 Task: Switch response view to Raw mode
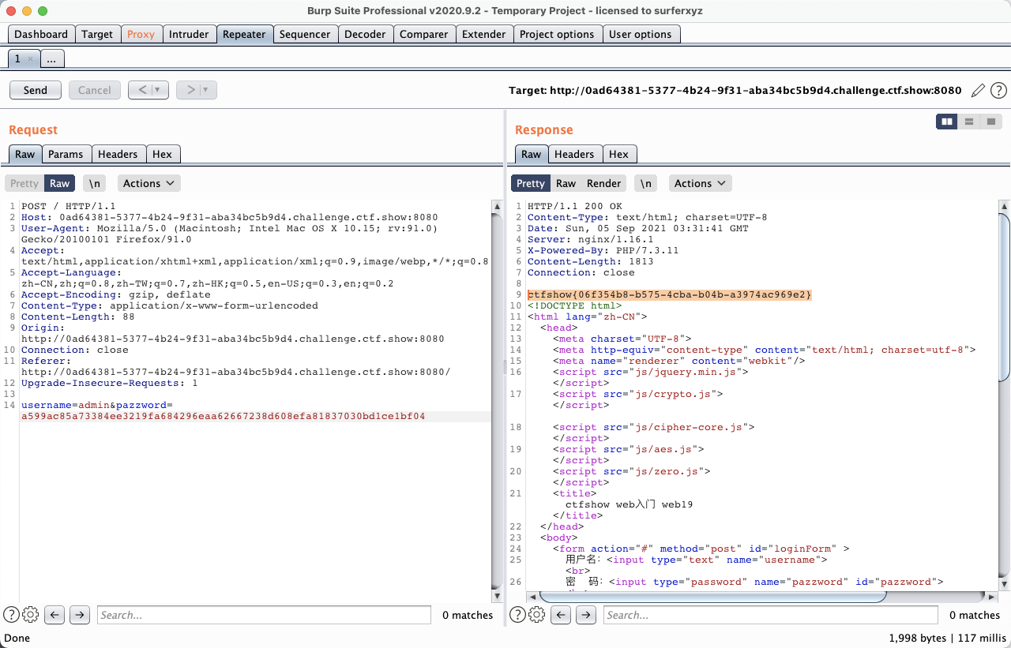pos(566,183)
